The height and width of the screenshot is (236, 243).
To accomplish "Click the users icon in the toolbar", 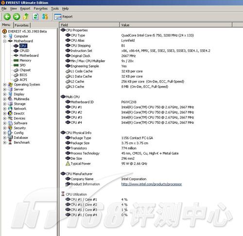I will point(45,17).
